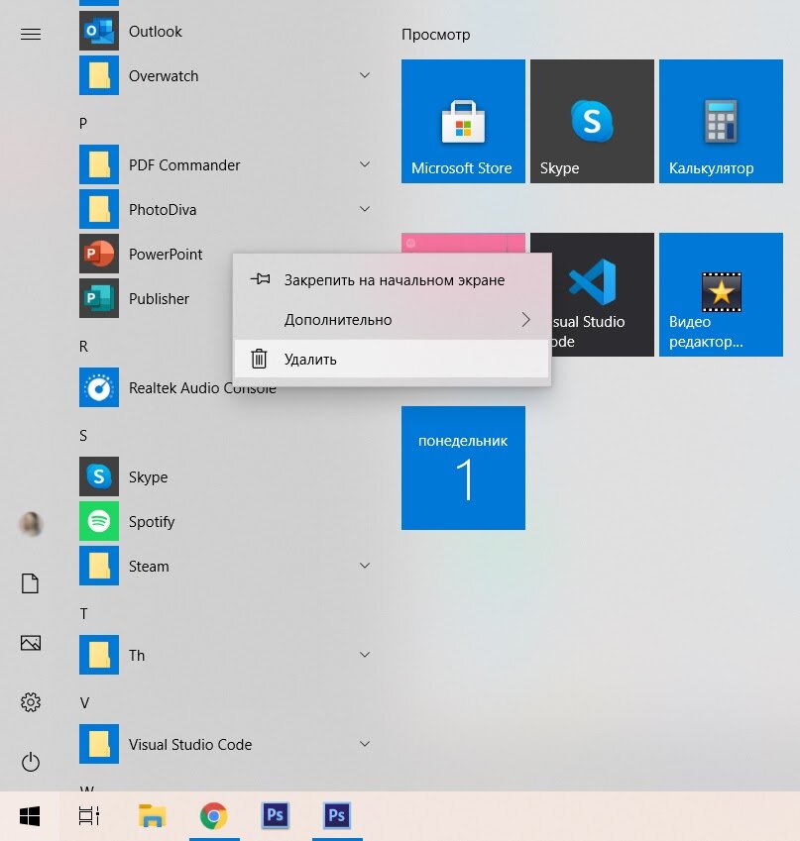Open the Skype tile

[x=592, y=121]
